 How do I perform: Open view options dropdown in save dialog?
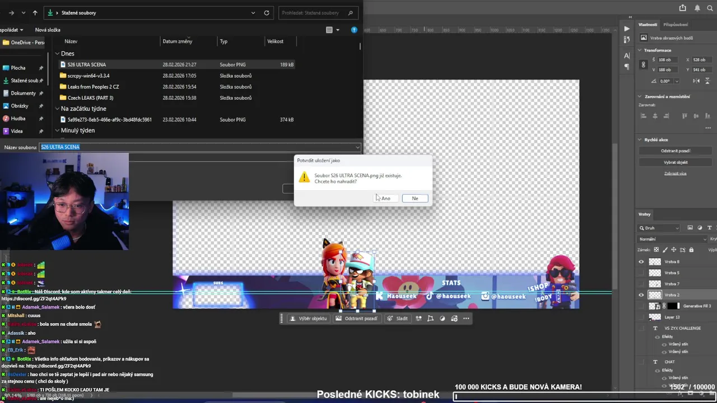[338, 30]
